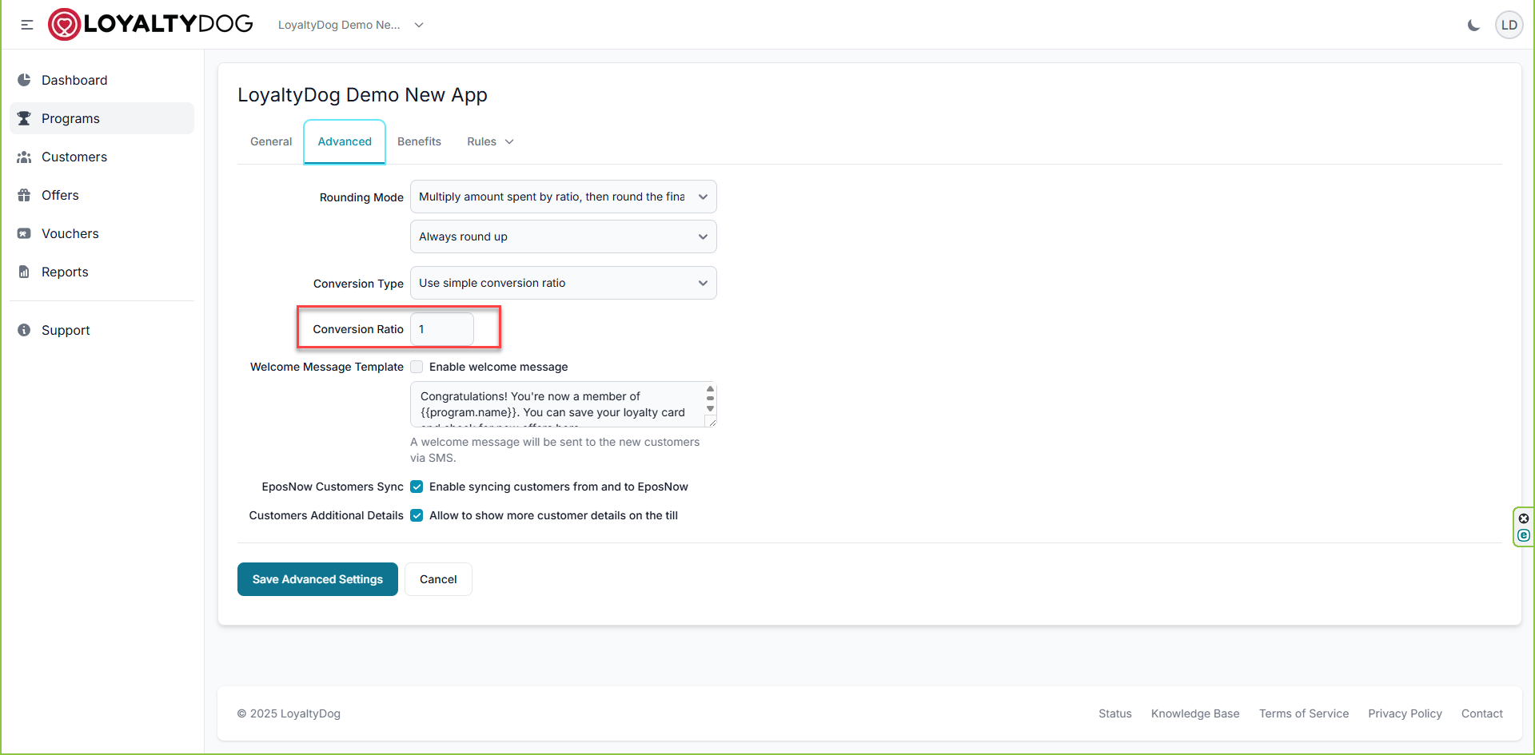
Task: Open Programs in sidebar
Action: [x=102, y=118]
